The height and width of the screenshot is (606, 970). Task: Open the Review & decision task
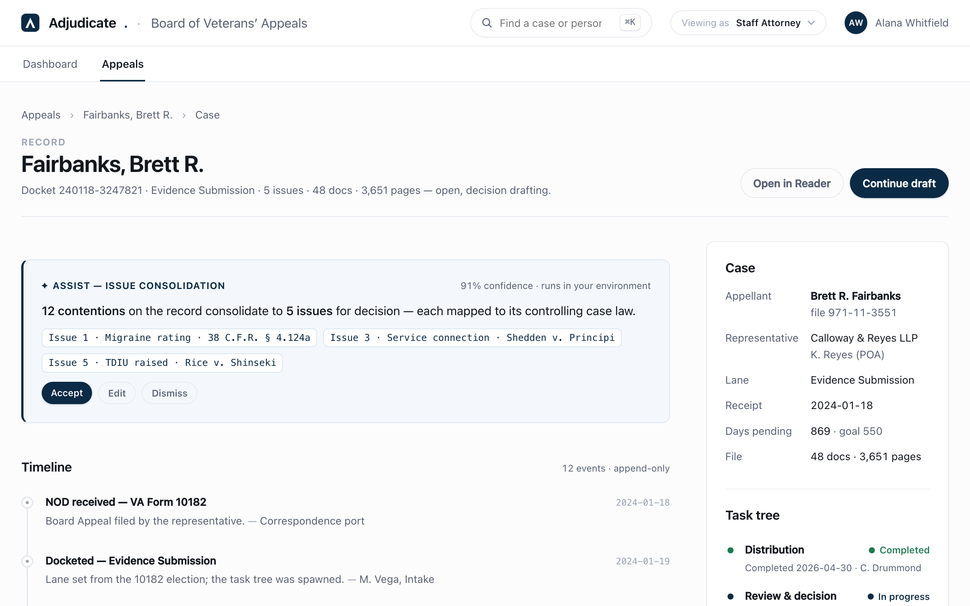[x=790, y=596]
